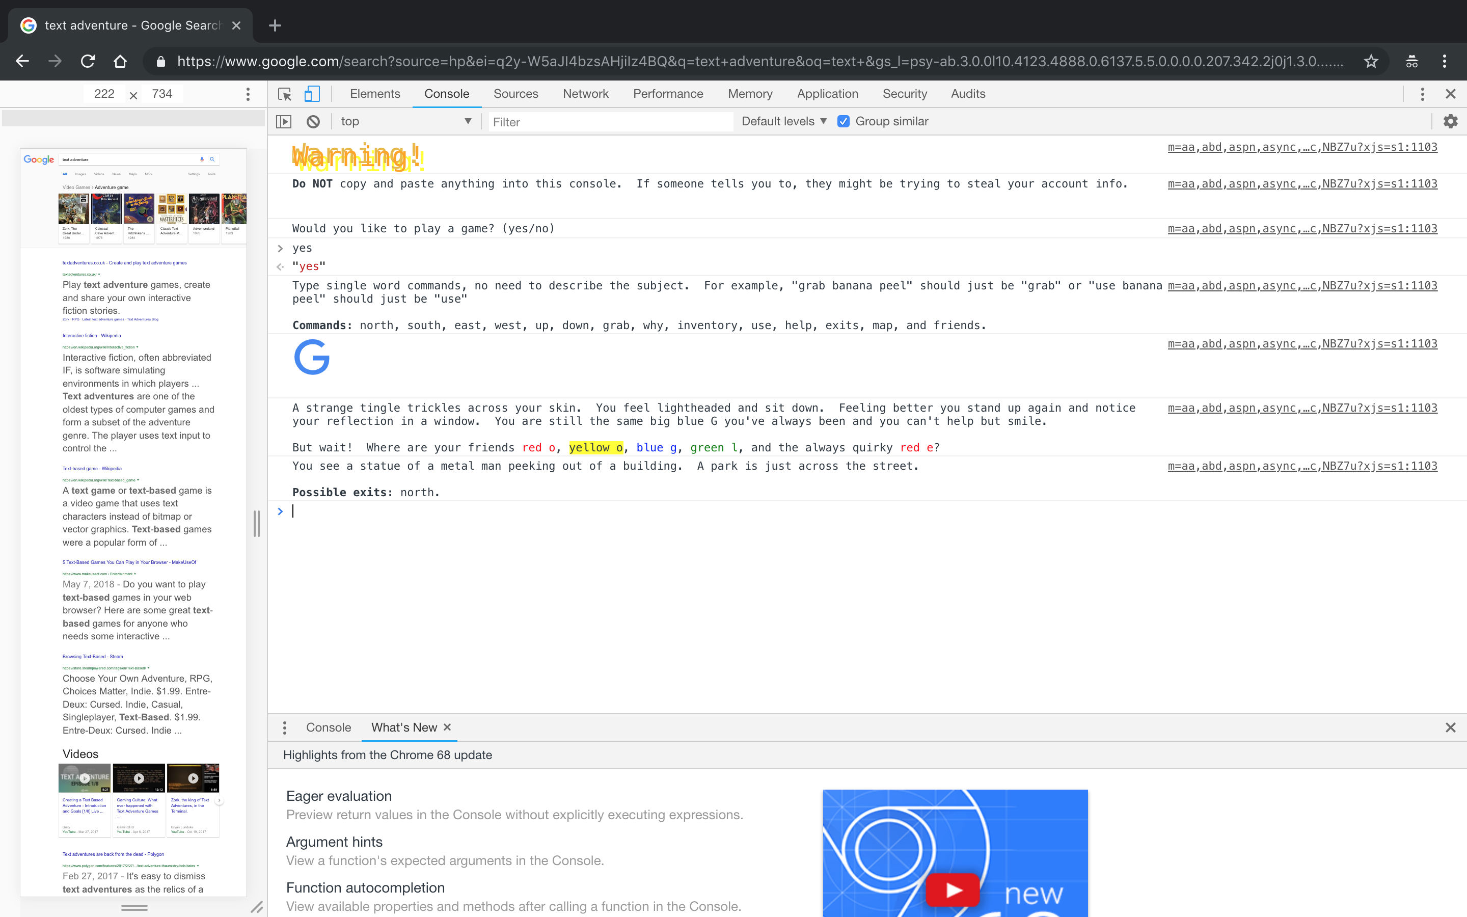Close the What's New panel

tap(1451, 727)
